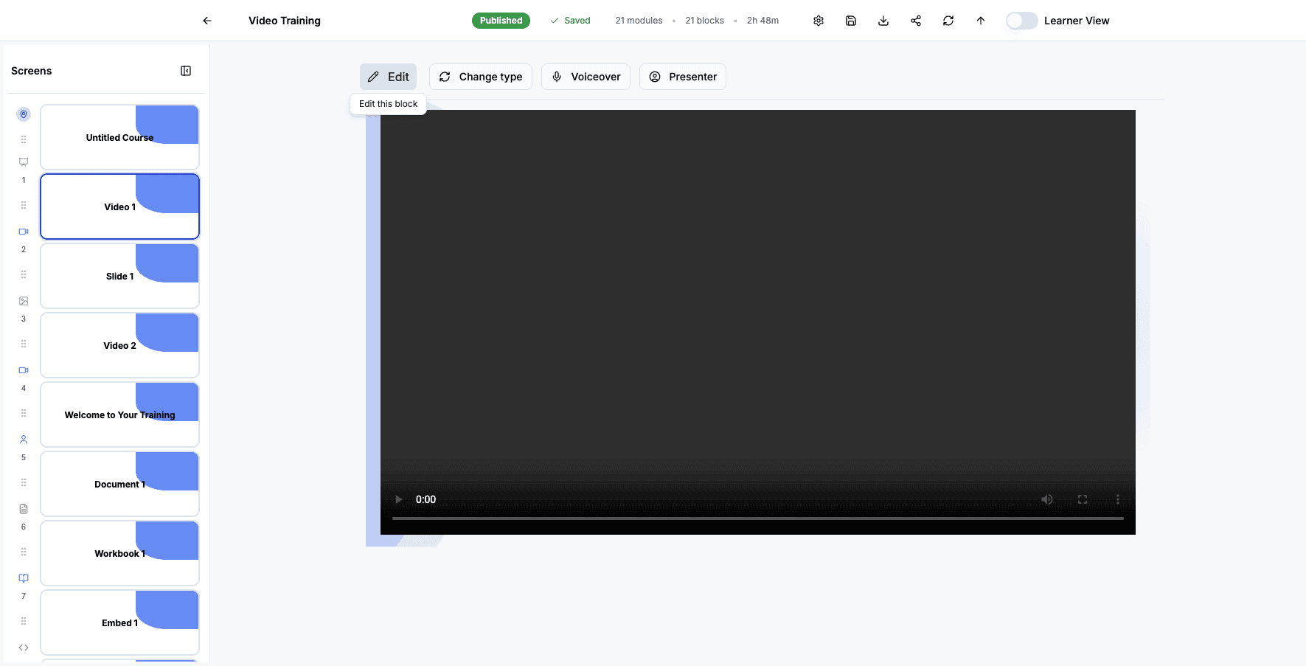This screenshot has width=1306, height=666.
Task: Click the document icon beside Document 1
Action: click(x=23, y=508)
